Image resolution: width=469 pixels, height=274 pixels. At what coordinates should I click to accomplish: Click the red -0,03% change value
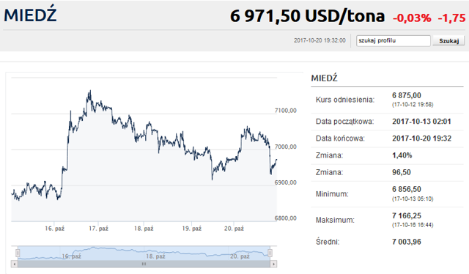click(412, 18)
